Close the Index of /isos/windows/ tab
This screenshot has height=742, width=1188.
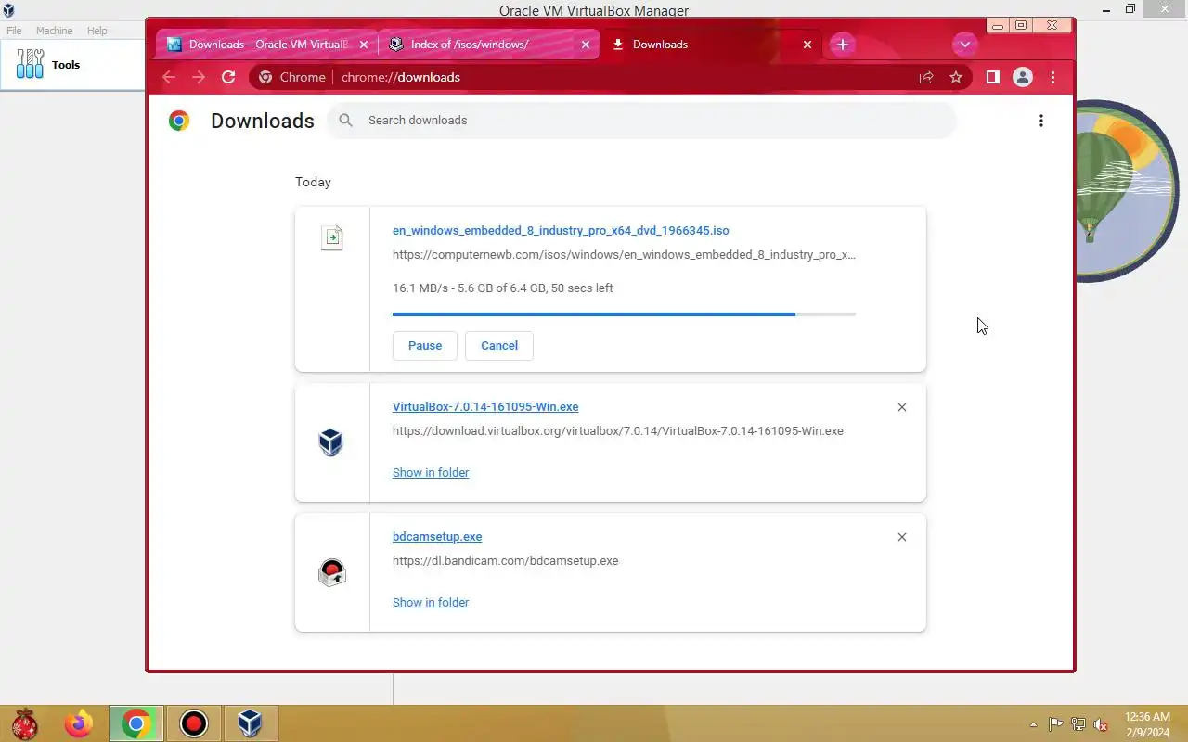(x=586, y=45)
